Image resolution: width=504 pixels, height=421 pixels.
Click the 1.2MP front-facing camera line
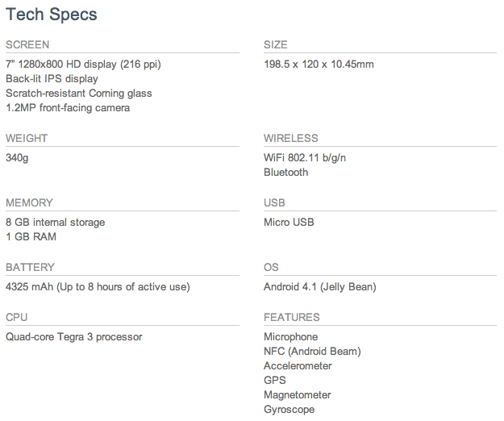pos(68,108)
